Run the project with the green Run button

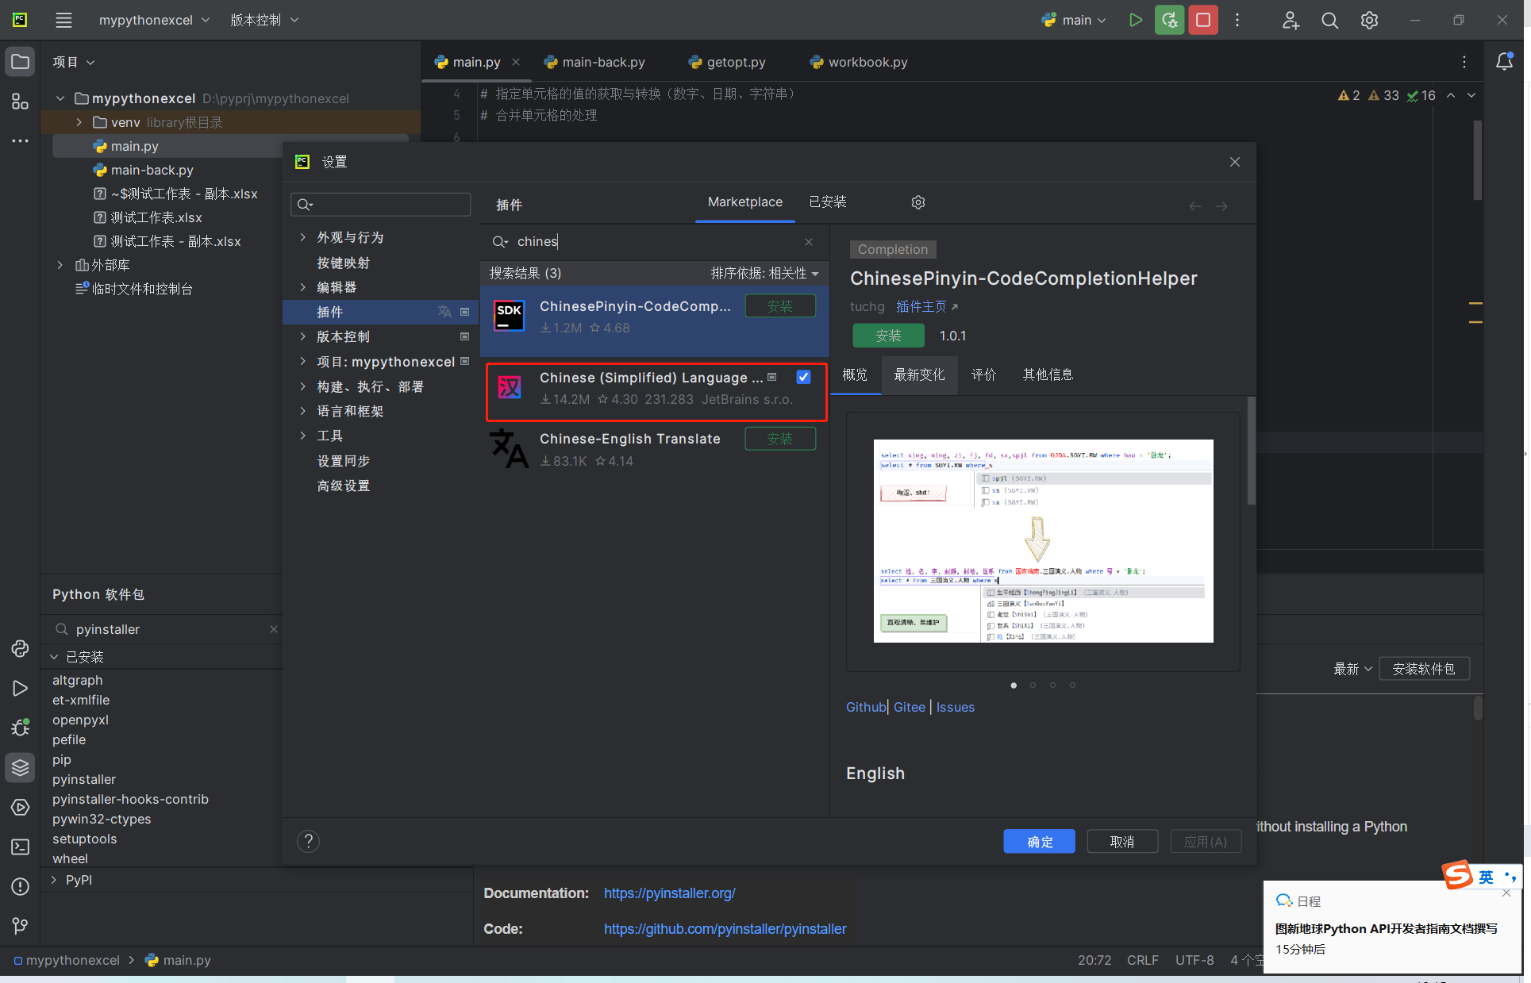click(1135, 20)
